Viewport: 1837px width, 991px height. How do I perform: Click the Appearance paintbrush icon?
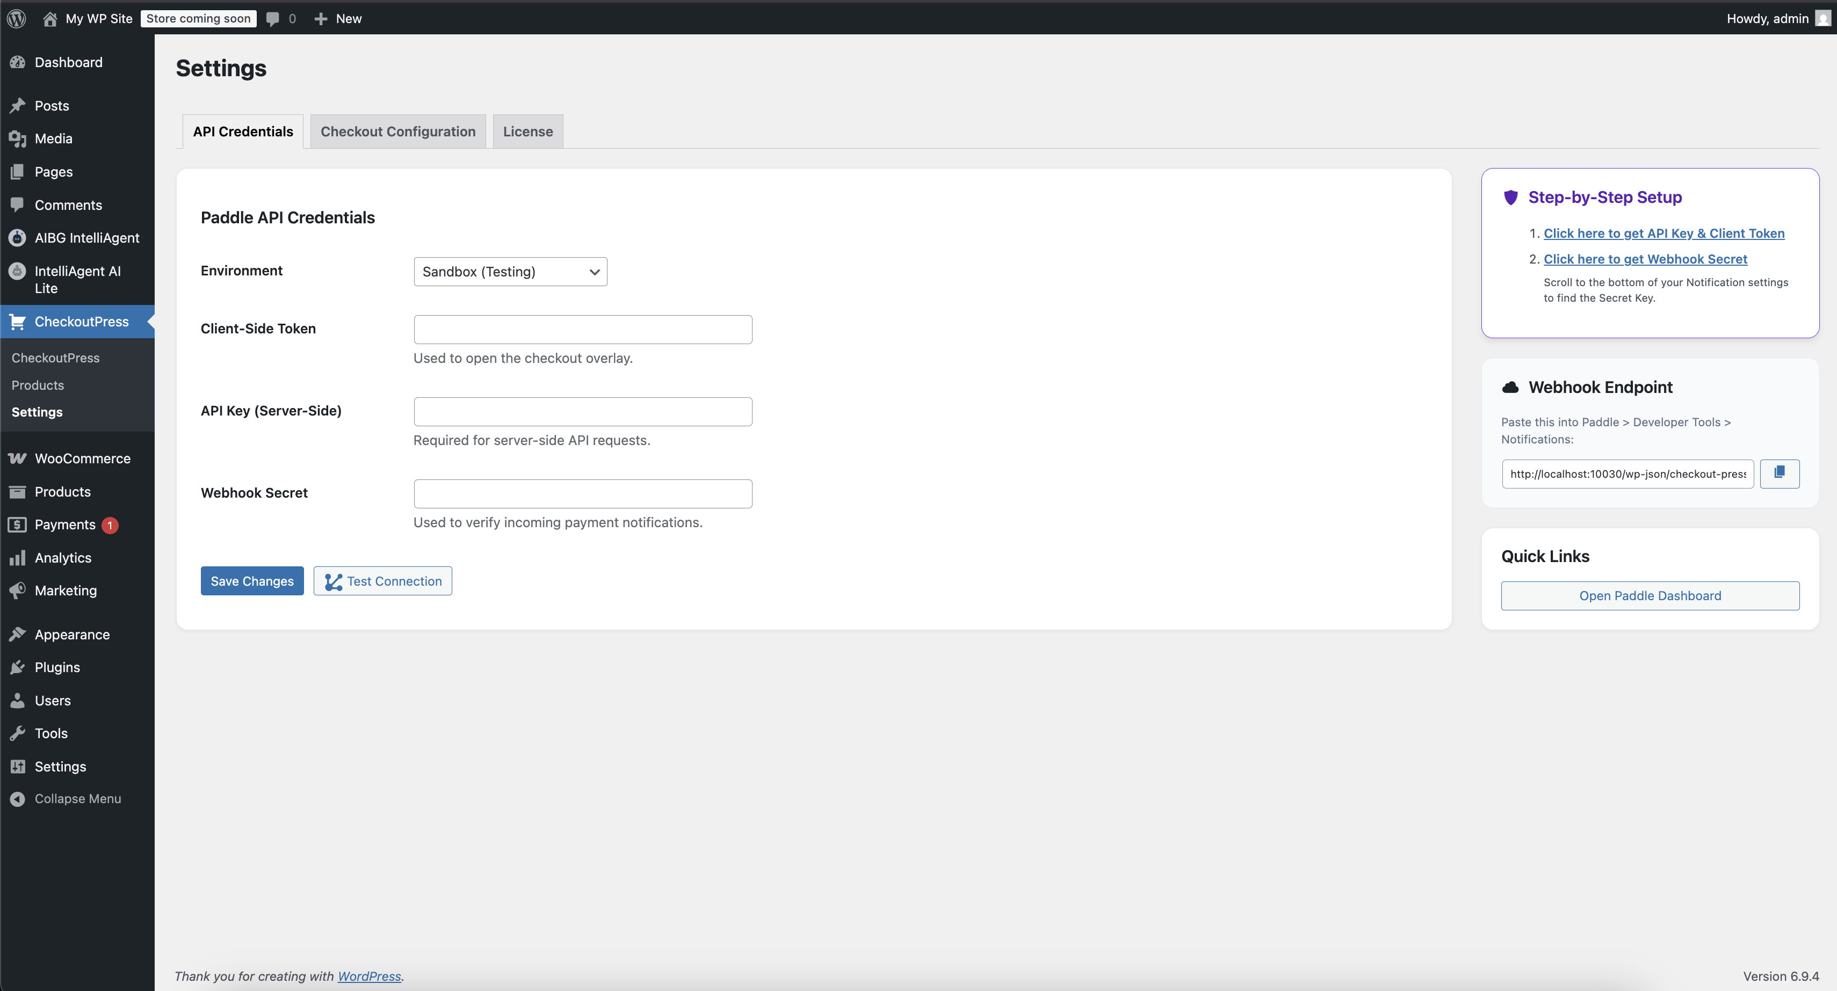[18, 635]
